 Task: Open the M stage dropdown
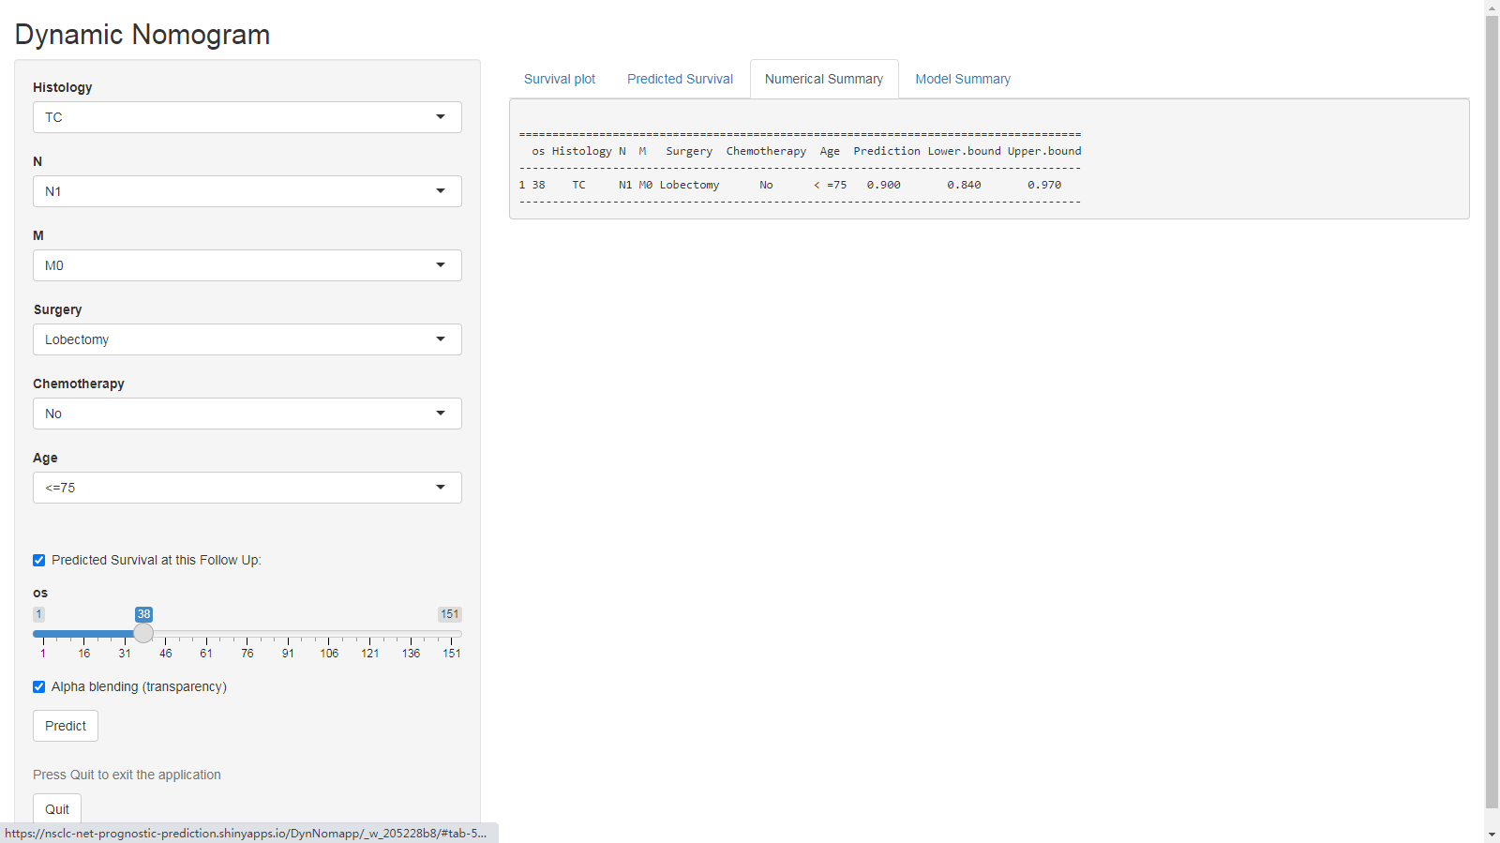[247, 265]
